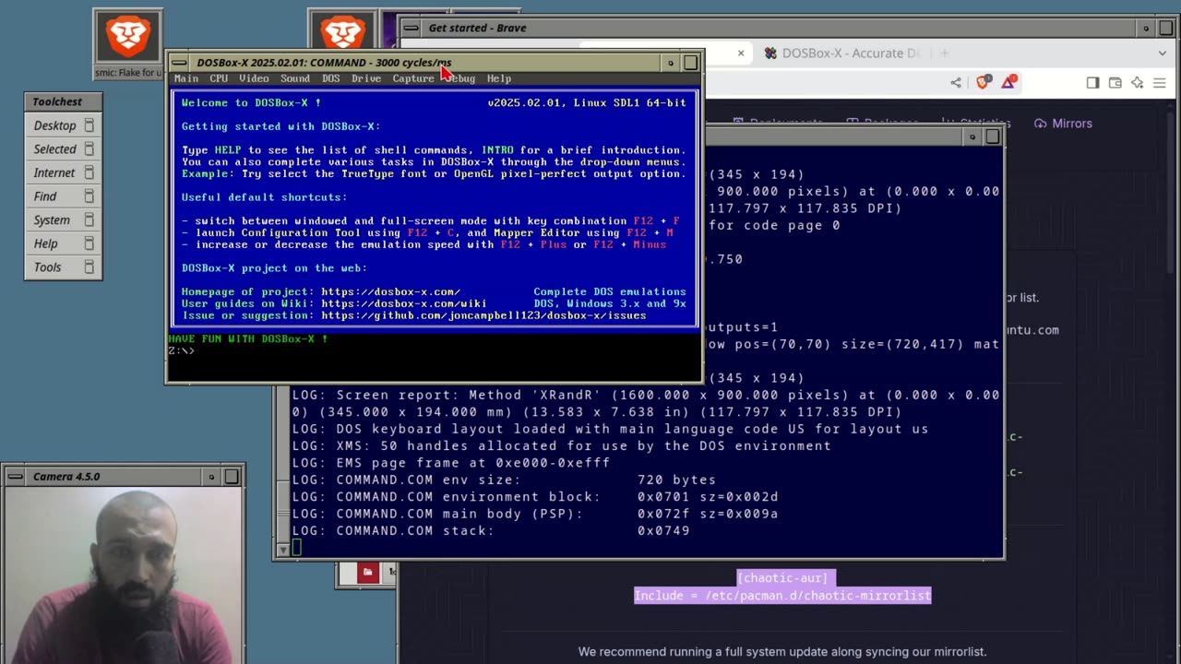Click the webcam video in Camera window
Viewport: 1181px width, 664px height.
tap(125, 575)
